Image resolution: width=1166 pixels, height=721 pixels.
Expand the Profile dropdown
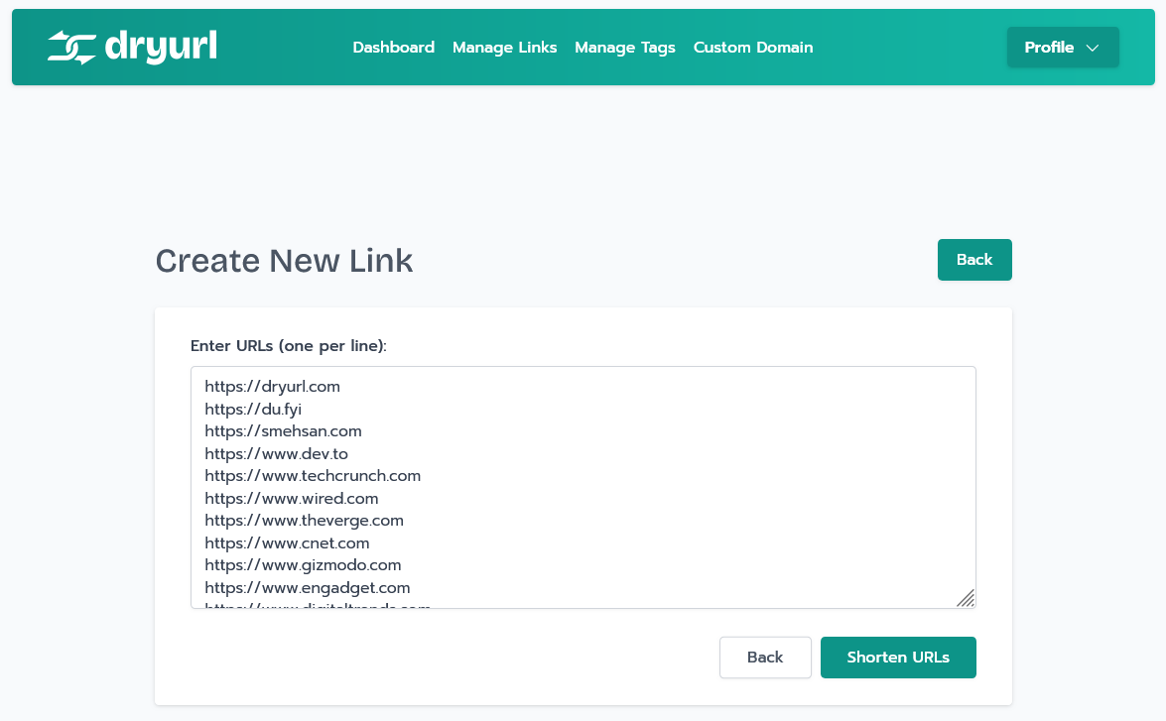pyautogui.click(x=1063, y=48)
